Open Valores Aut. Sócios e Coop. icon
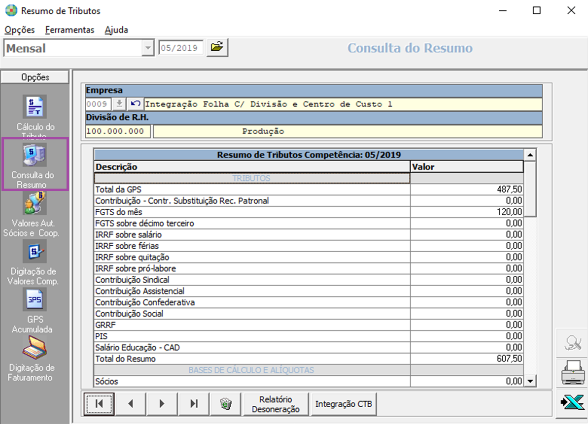Image resolution: width=588 pixels, height=424 pixels. [35, 203]
